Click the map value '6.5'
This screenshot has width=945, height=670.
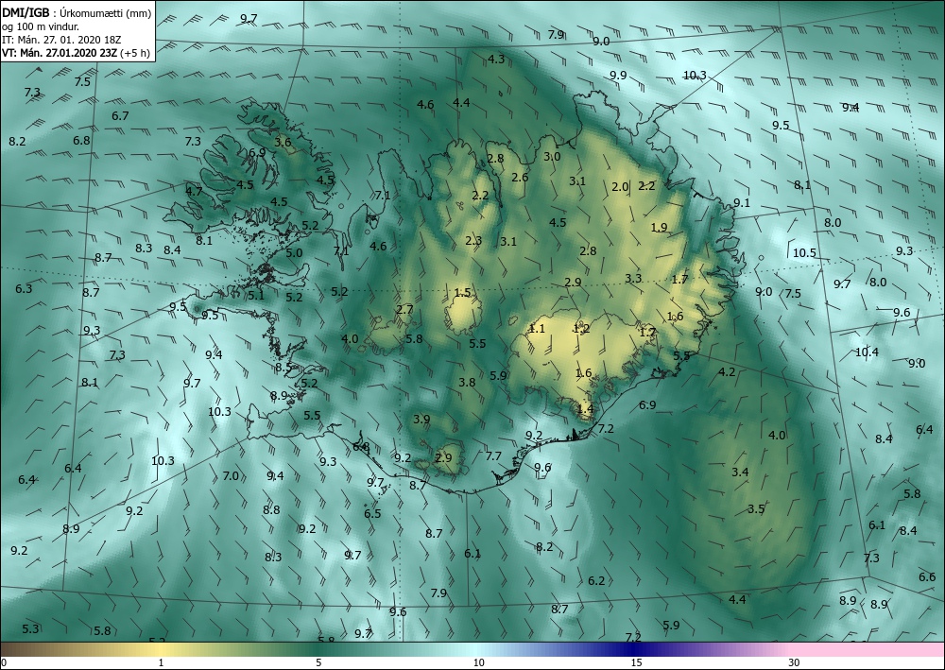[372, 513]
